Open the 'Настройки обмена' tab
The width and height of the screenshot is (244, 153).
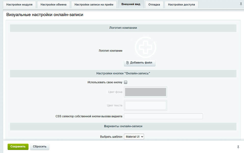coord(54,5)
